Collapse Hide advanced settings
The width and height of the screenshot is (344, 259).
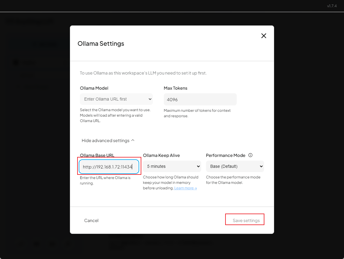pos(108,141)
